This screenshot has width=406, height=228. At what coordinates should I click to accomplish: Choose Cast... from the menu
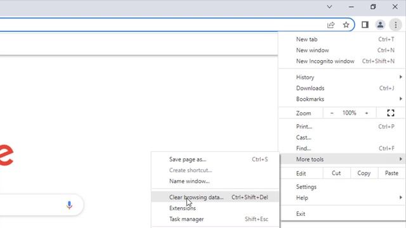342,137
